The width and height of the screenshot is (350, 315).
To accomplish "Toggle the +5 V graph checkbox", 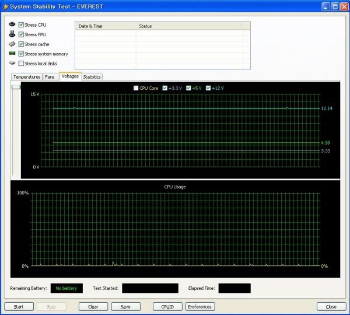I will click(188, 88).
